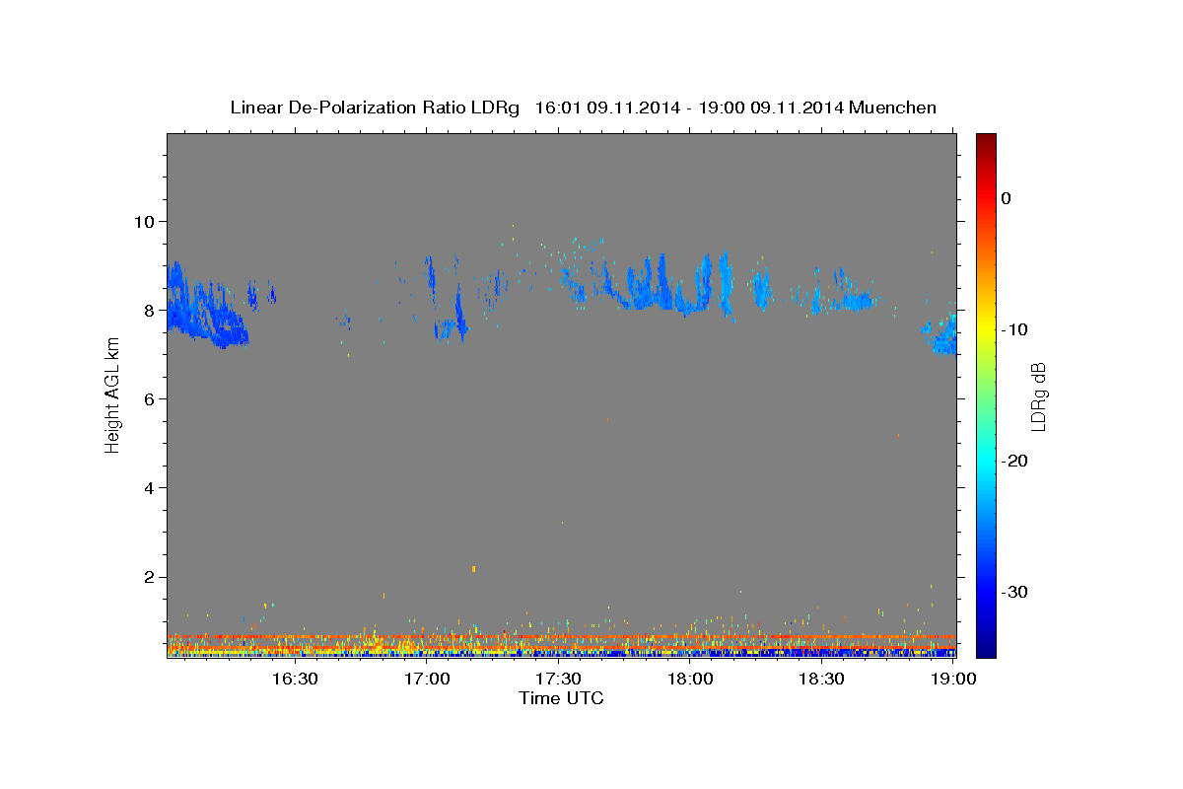Click the colorbar value -30
Screen dimensions: 1183x789
tap(1013, 592)
